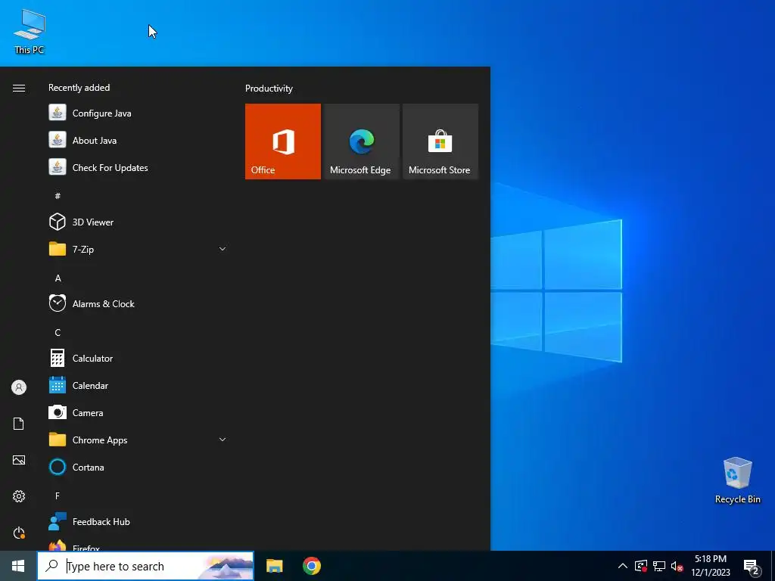The image size is (775, 581).
Task: Open the Calendar app
Action: click(x=138, y=385)
